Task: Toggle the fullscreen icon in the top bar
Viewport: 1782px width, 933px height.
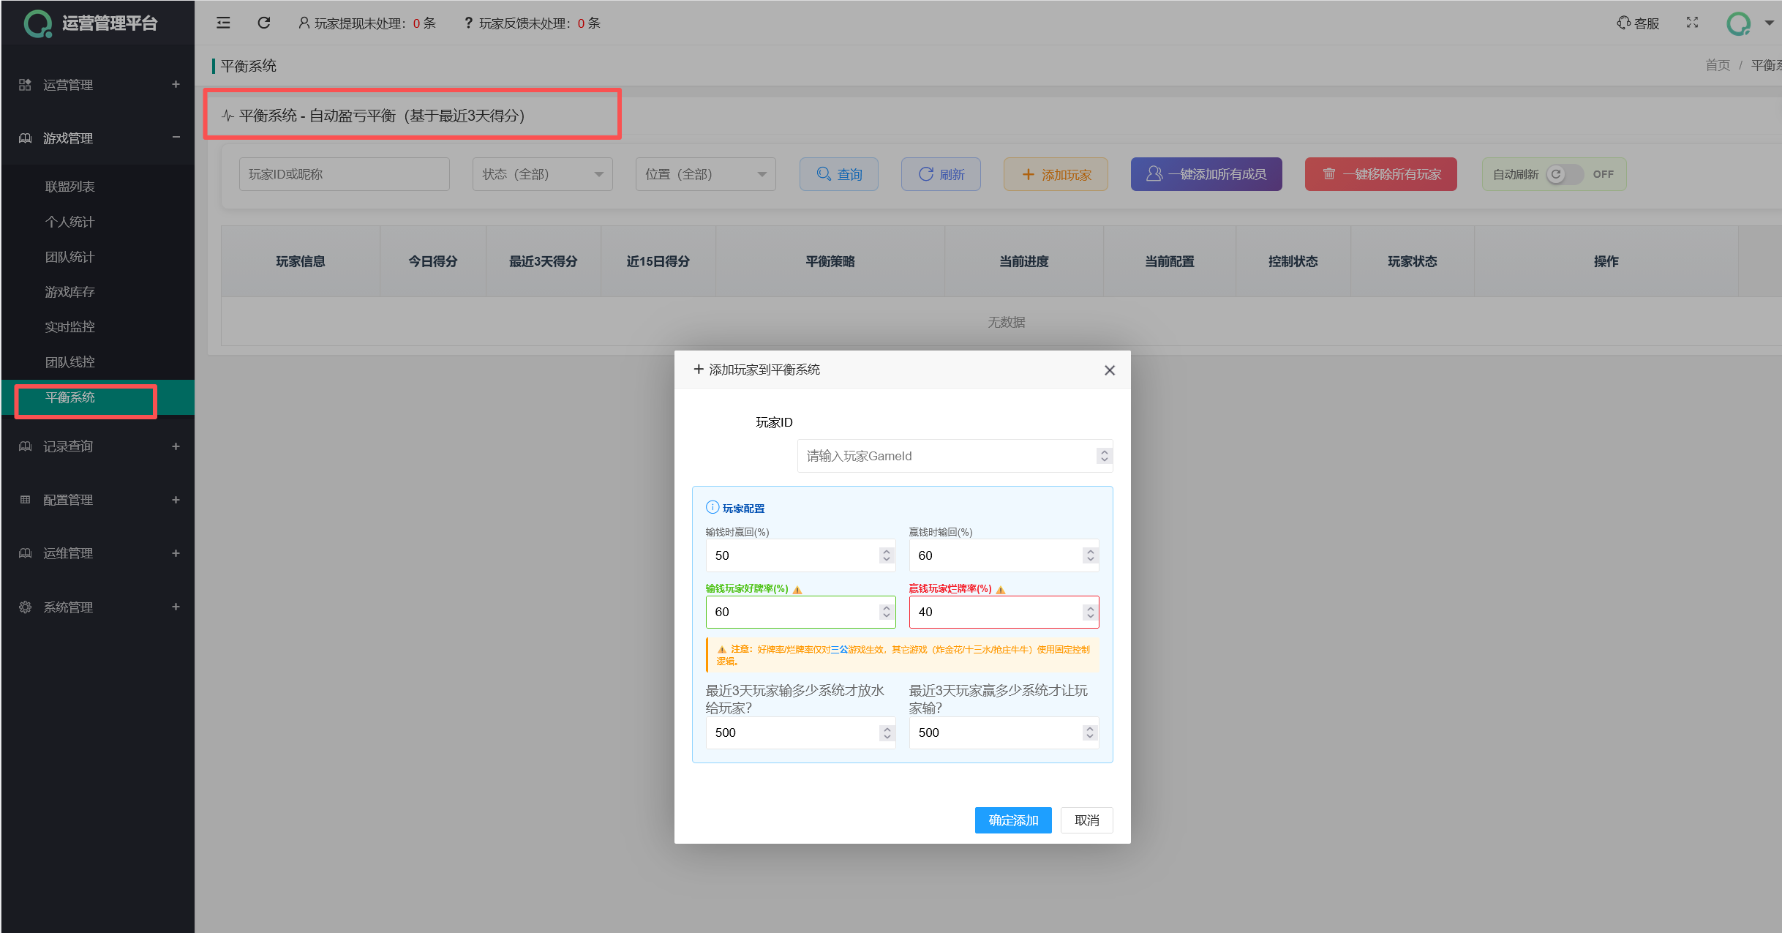Action: tap(1692, 23)
